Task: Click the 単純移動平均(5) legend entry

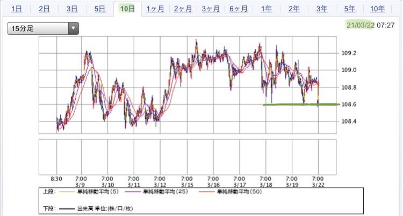Action: (x=98, y=192)
